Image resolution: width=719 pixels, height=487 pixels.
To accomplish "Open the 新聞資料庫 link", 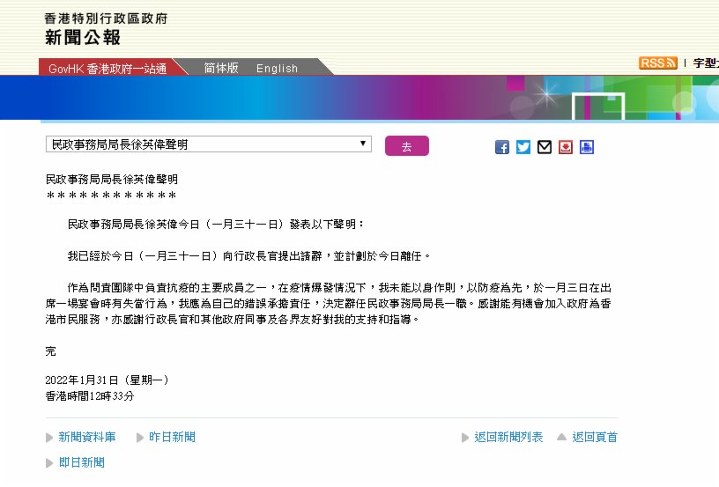I will pos(86,438).
